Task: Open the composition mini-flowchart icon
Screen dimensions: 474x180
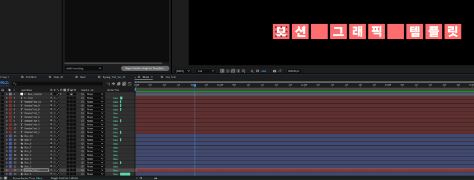Action: pos(108,84)
